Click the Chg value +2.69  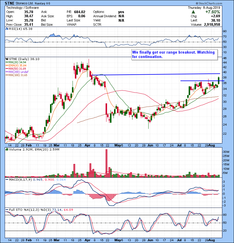pos(216,16)
